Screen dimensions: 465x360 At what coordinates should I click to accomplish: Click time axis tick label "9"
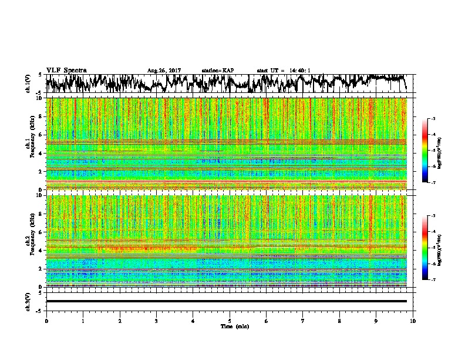click(376, 321)
